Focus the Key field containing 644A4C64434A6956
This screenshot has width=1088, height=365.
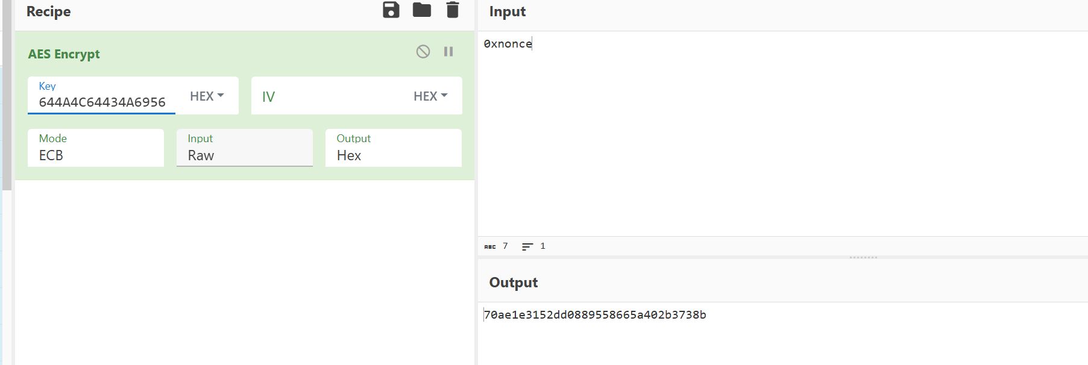(x=102, y=102)
